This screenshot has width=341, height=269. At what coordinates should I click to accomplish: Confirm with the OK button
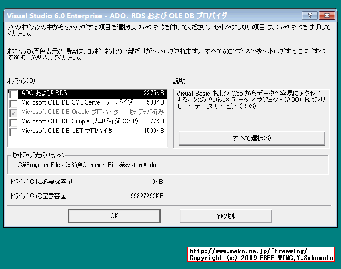tap(114, 216)
